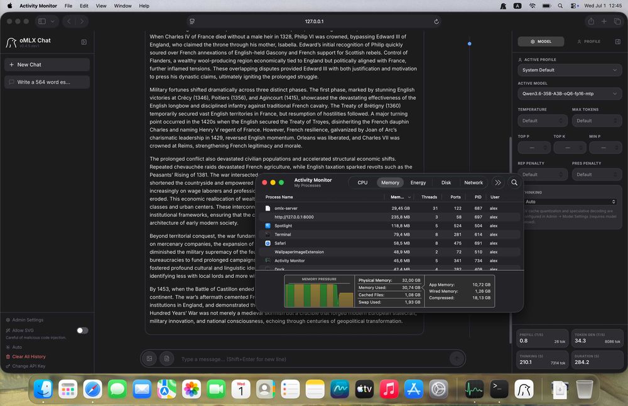Open Finder from the Dock

pyautogui.click(x=43, y=389)
